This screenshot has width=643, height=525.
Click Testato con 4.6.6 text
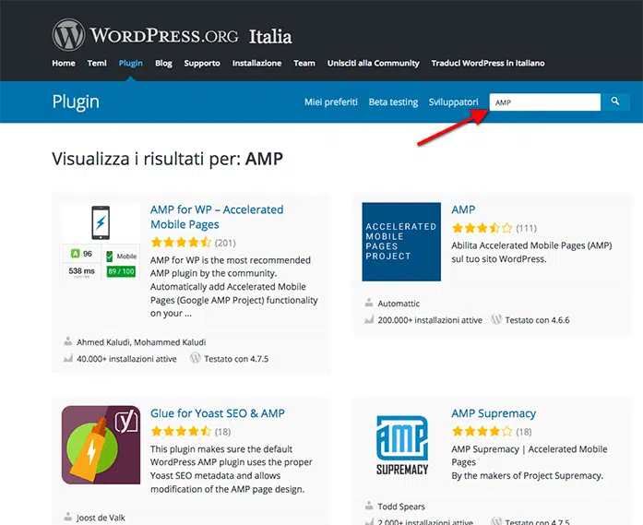[x=537, y=320]
